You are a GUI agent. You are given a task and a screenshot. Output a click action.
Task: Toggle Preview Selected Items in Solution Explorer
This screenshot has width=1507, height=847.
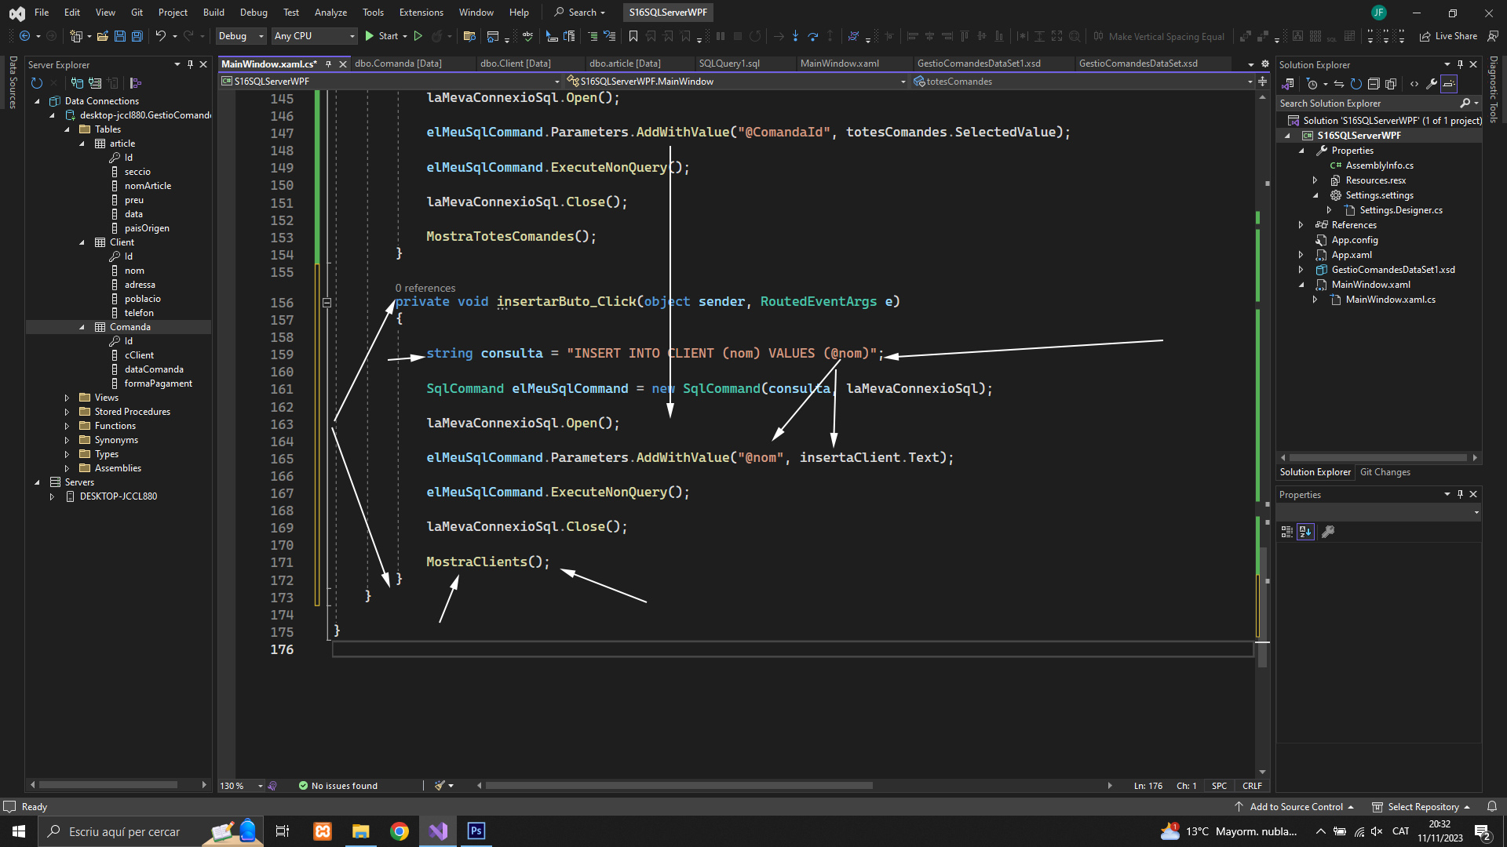[1449, 84]
